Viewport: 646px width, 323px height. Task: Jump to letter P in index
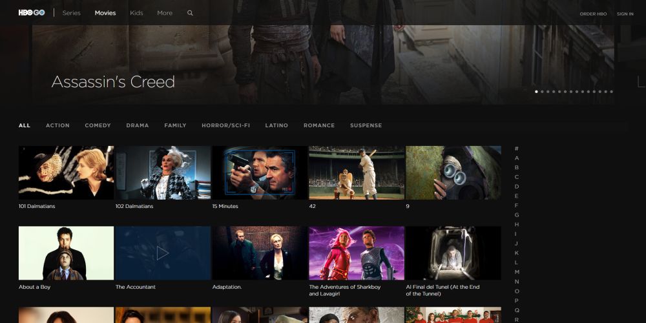point(517,300)
